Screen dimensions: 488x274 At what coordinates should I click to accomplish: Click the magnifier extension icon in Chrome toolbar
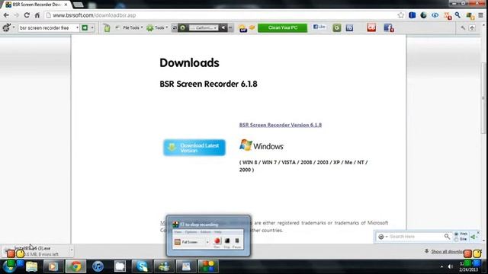coord(457,14)
